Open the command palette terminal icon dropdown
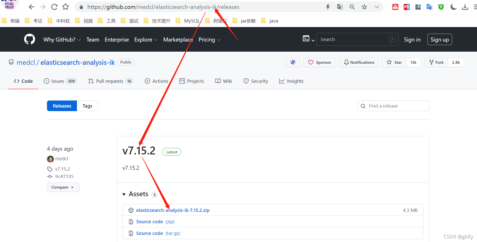477x242 pixels. 309,39
